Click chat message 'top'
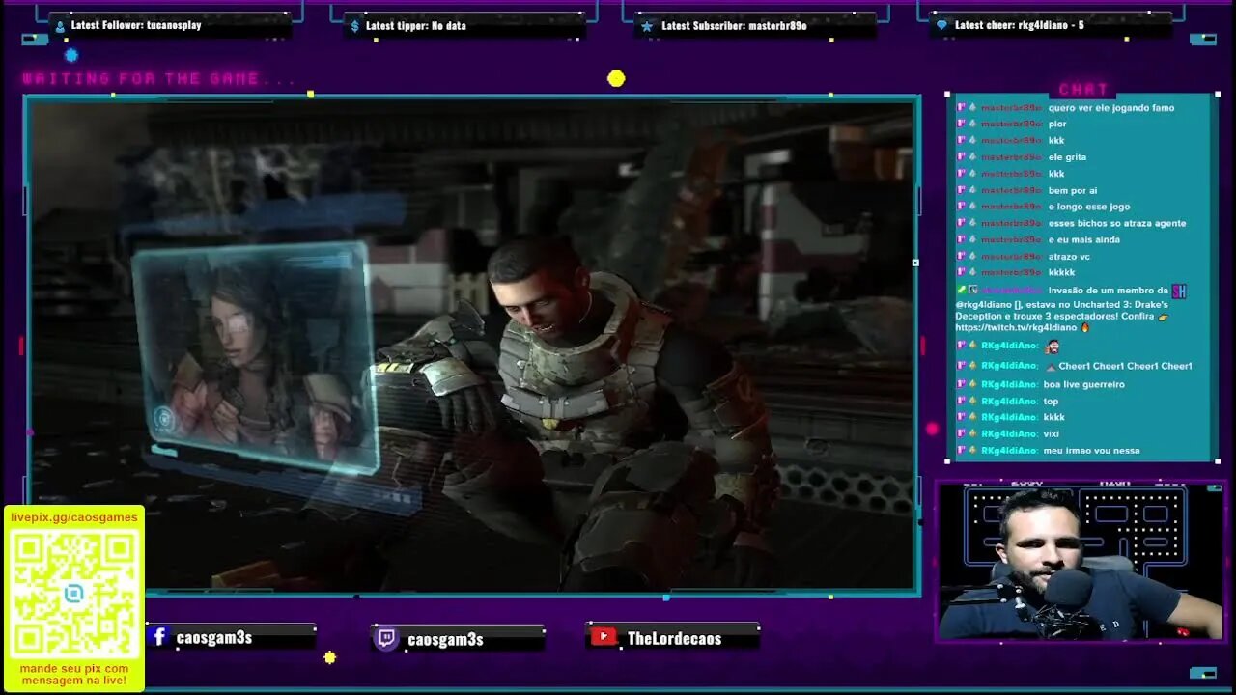This screenshot has height=695, width=1236. [x=1051, y=402]
